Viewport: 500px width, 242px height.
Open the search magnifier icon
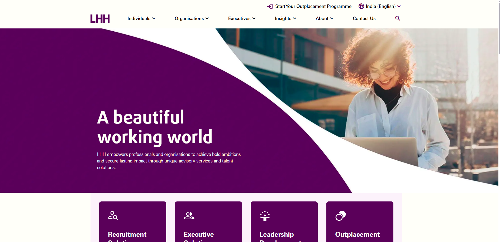click(x=397, y=18)
